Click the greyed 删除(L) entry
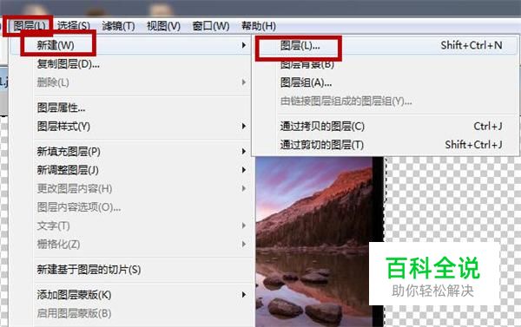Viewport: 521px width, 327px height. 53,82
